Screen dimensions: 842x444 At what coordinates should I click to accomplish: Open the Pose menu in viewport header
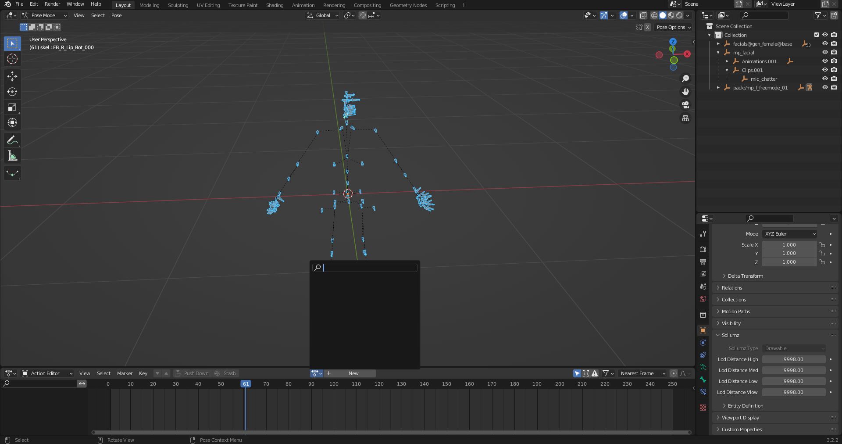pyautogui.click(x=116, y=15)
